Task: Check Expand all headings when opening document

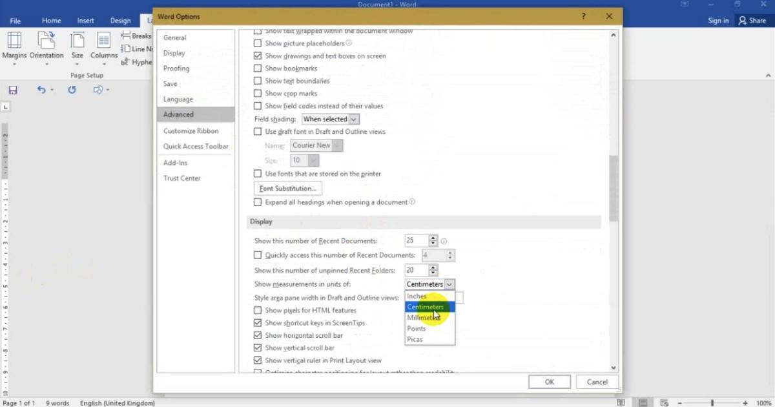Action: coord(258,202)
